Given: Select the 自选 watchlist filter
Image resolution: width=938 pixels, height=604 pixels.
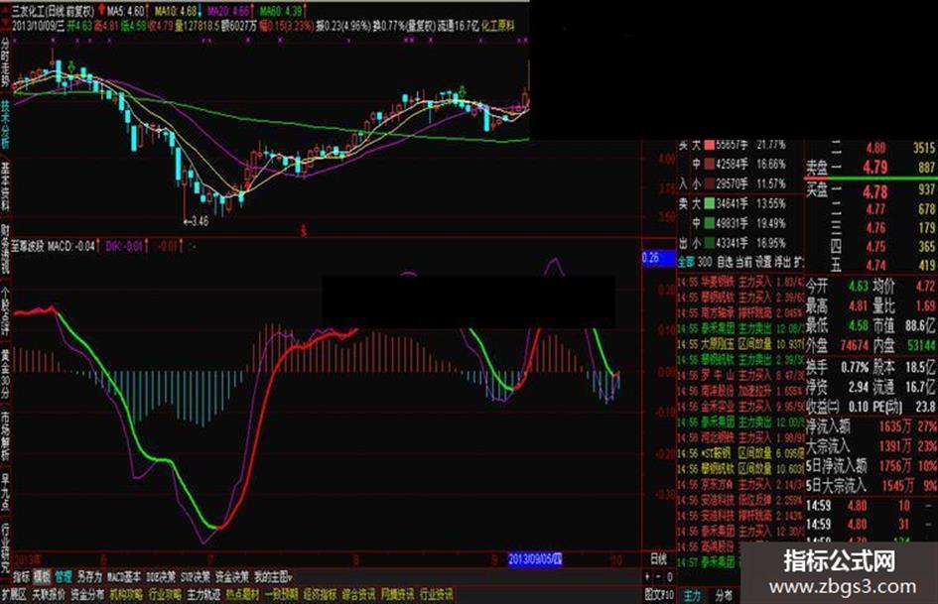Looking at the screenshot, I should 725,262.
